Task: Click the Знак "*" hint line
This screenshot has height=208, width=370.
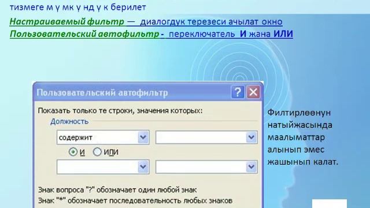Action: pos(135,200)
